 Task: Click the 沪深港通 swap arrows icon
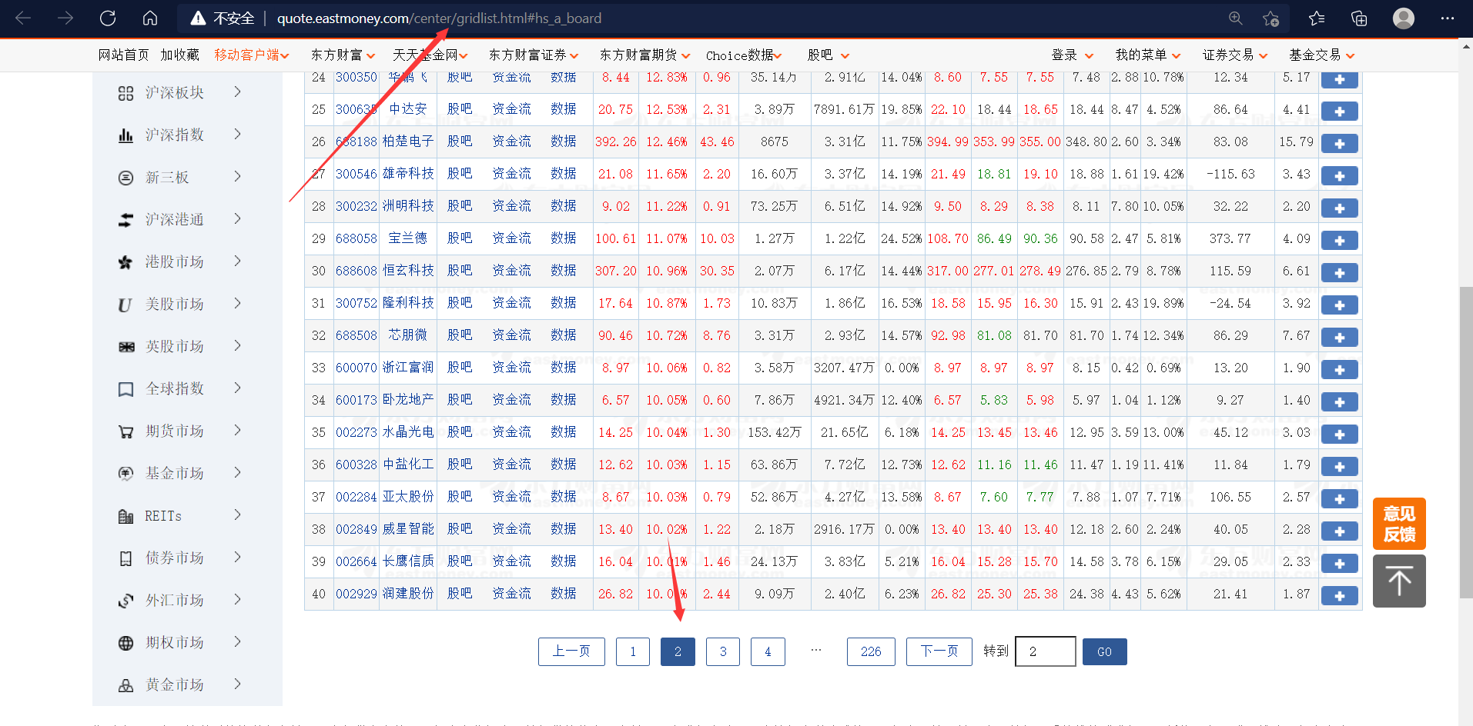(x=126, y=220)
